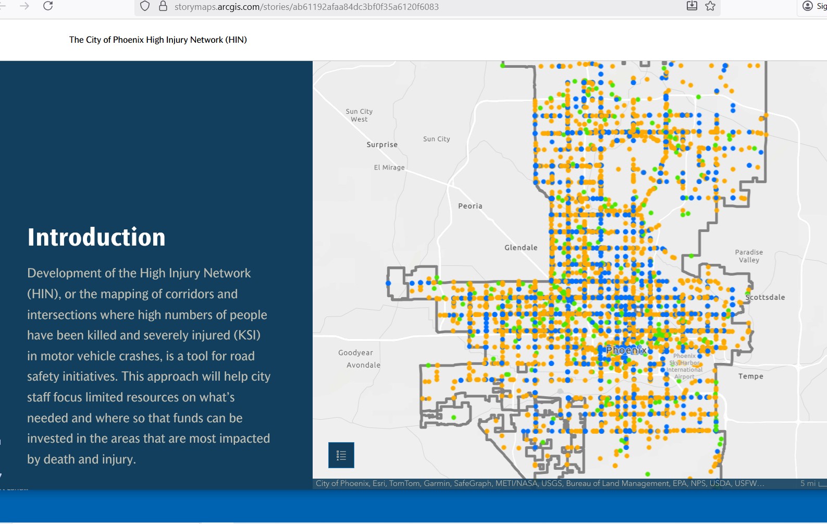This screenshot has height=524, width=827.
Task: Open the account sign-in profile icon
Action: pos(808,6)
